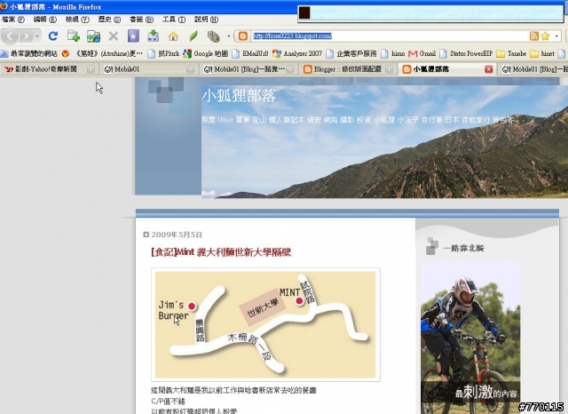Click the IE-tab globe icon in the toolbar
This screenshot has height=414, width=568.
click(x=93, y=36)
